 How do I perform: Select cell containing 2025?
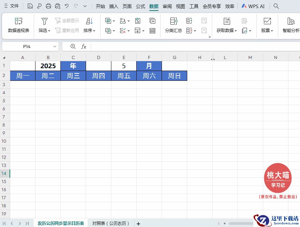(x=48, y=66)
